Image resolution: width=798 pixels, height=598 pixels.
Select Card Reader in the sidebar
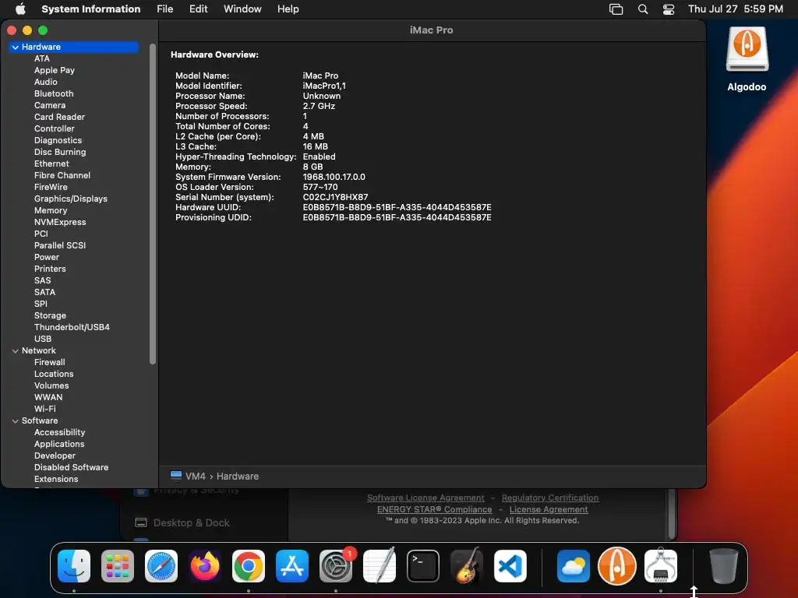(x=59, y=117)
